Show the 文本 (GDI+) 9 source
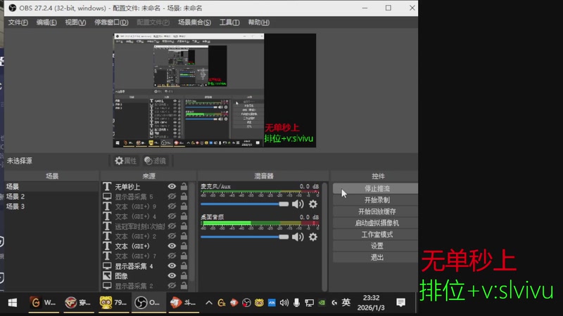This screenshot has height=316, width=563. pos(172,206)
